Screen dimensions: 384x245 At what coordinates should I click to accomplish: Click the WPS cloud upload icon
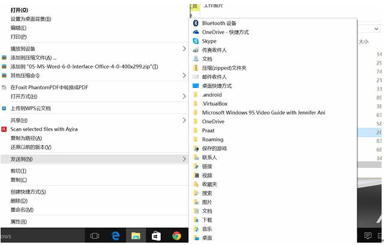(4, 109)
